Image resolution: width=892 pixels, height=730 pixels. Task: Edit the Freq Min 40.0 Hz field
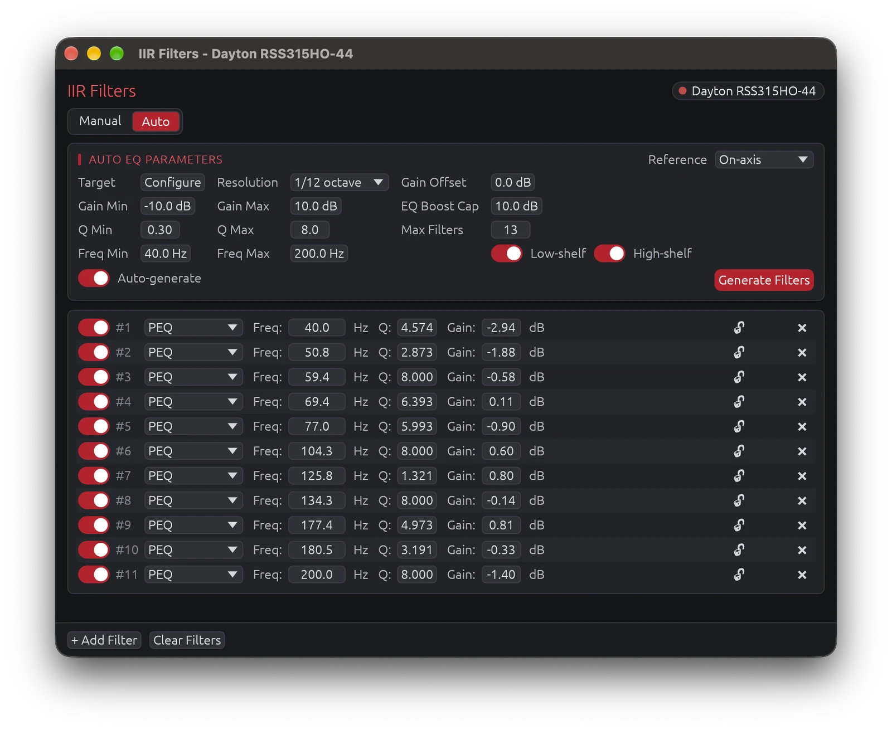pos(166,254)
